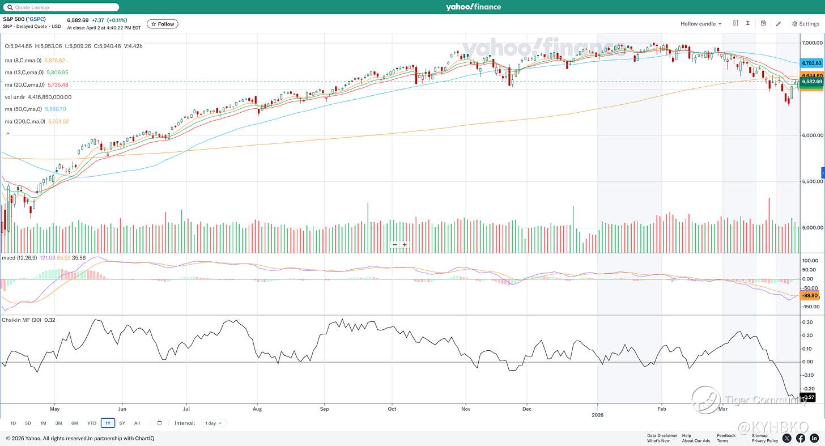Select the ma (20,C,ema,0) indicator label

[x=24, y=85]
